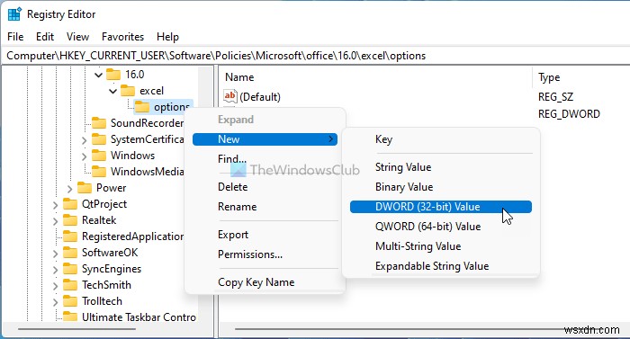
Task: Open the Help menu
Action: click(x=167, y=37)
